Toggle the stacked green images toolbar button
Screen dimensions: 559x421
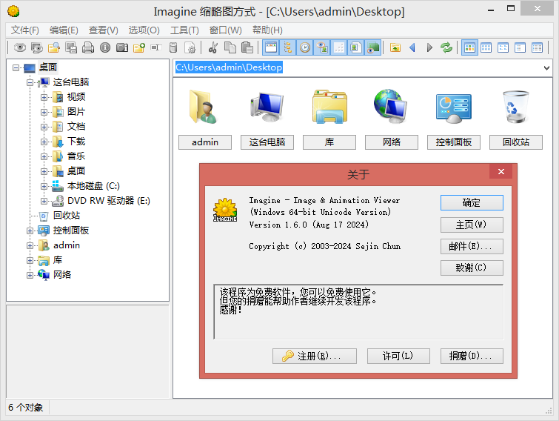pos(373,47)
